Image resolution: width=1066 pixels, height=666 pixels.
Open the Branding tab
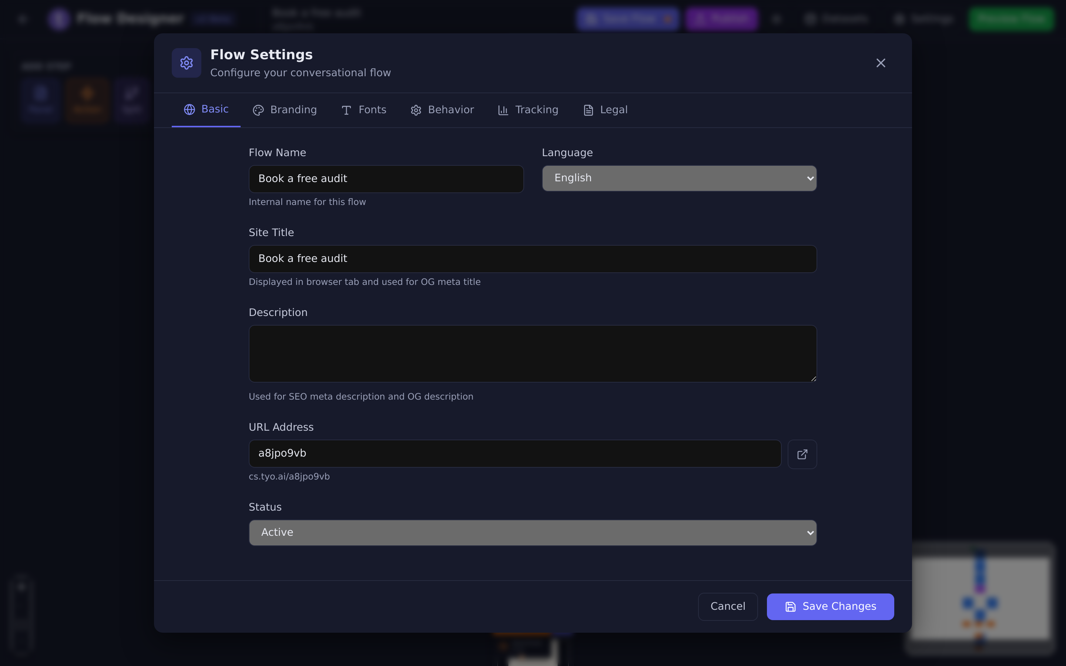click(x=285, y=110)
